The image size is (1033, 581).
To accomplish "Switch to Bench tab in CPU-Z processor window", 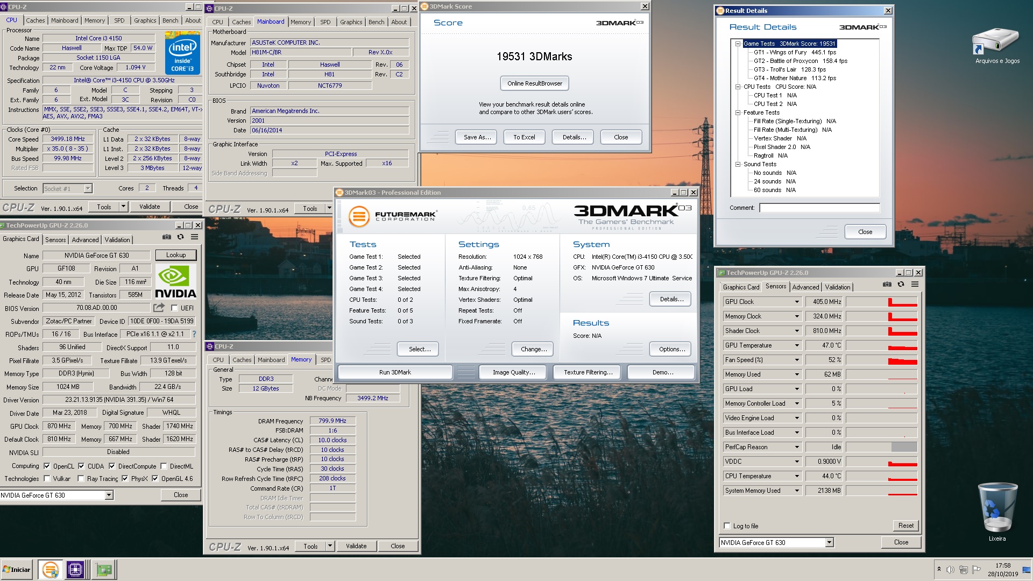I will [x=170, y=20].
